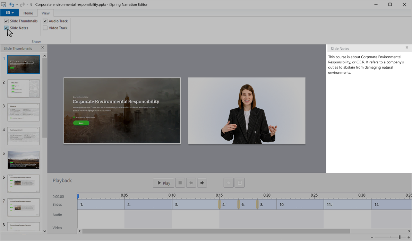Switch to the Home tab

(x=28, y=13)
